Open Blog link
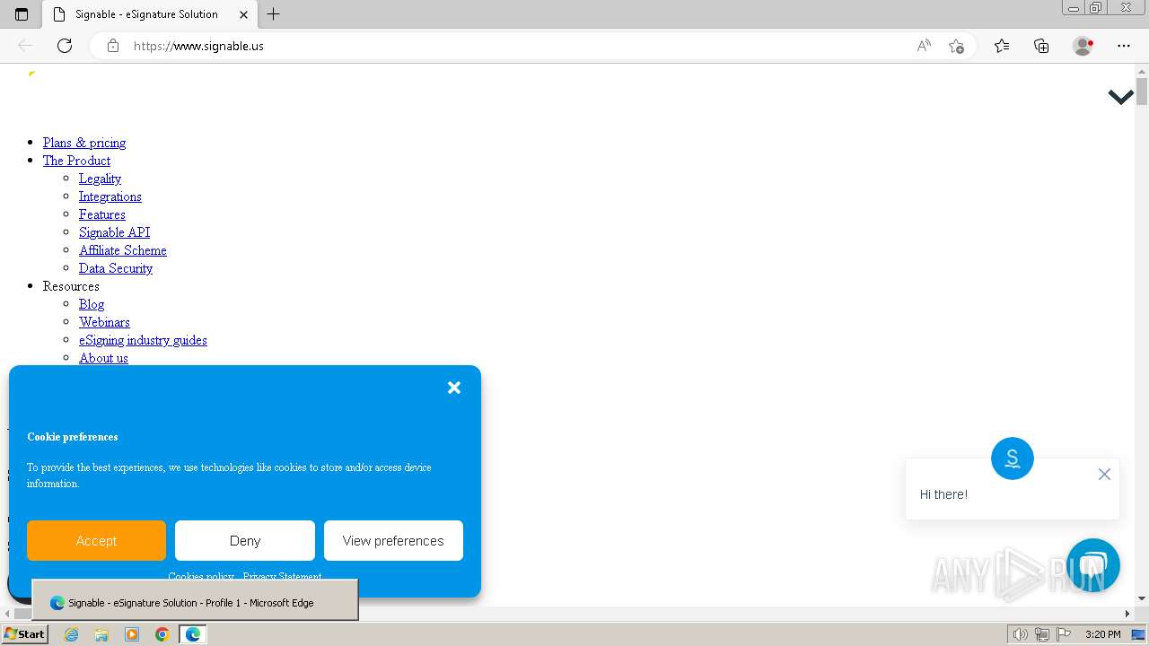1149x646 pixels. pyautogui.click(x=92, y=304)
